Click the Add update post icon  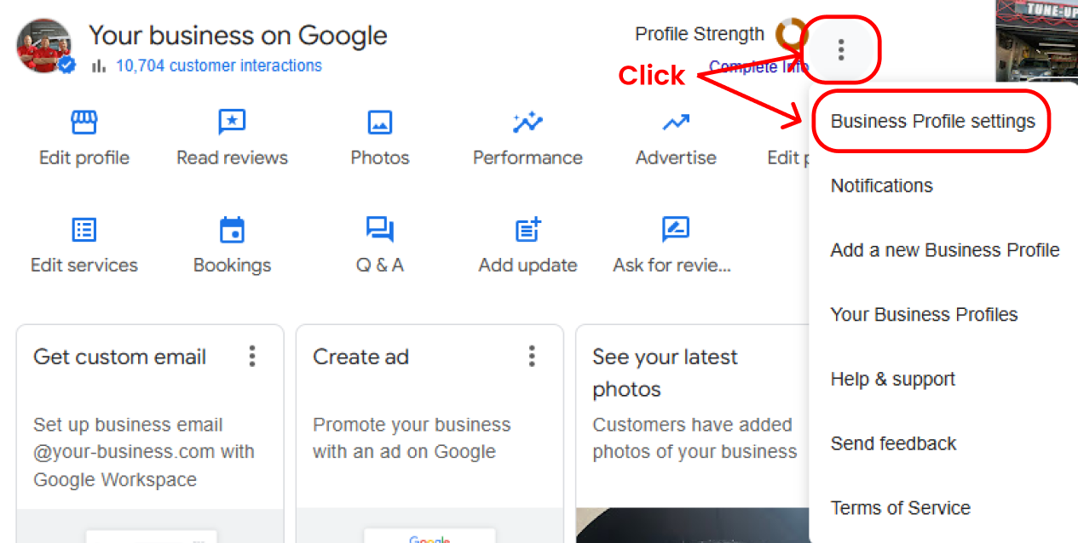click(527, 230)
